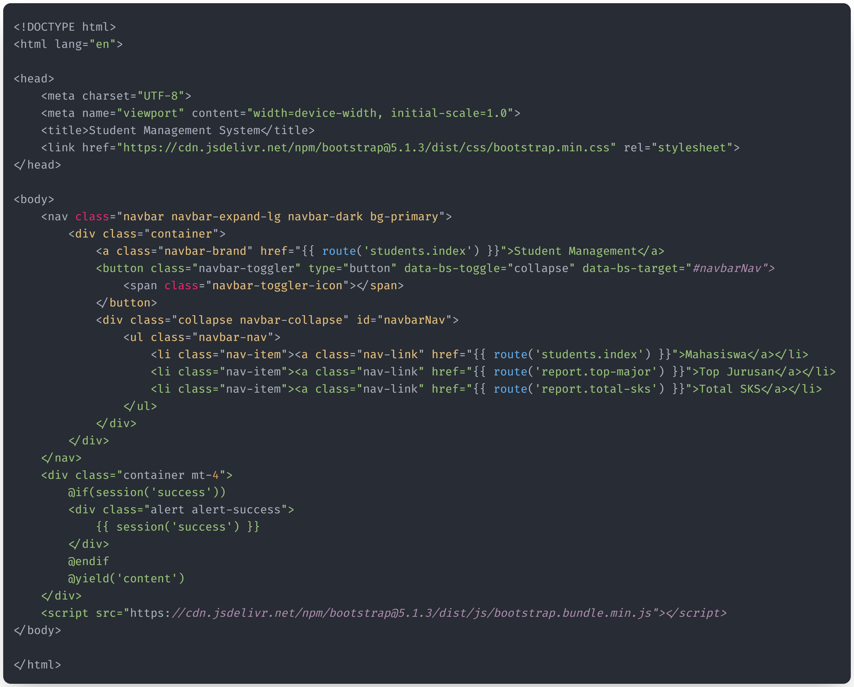The width and height of the screenshot is (854, 687).
Task: Click the <!DOCTYPE html> declaration text
Action: (64, 27)
